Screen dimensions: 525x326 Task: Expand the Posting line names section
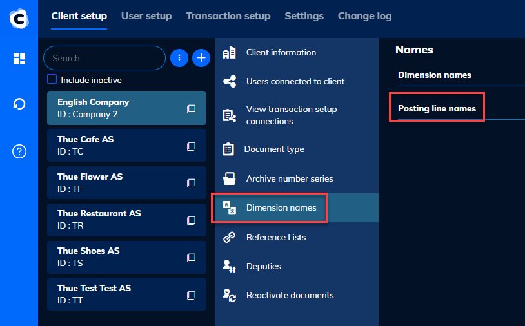pos(437,108)
